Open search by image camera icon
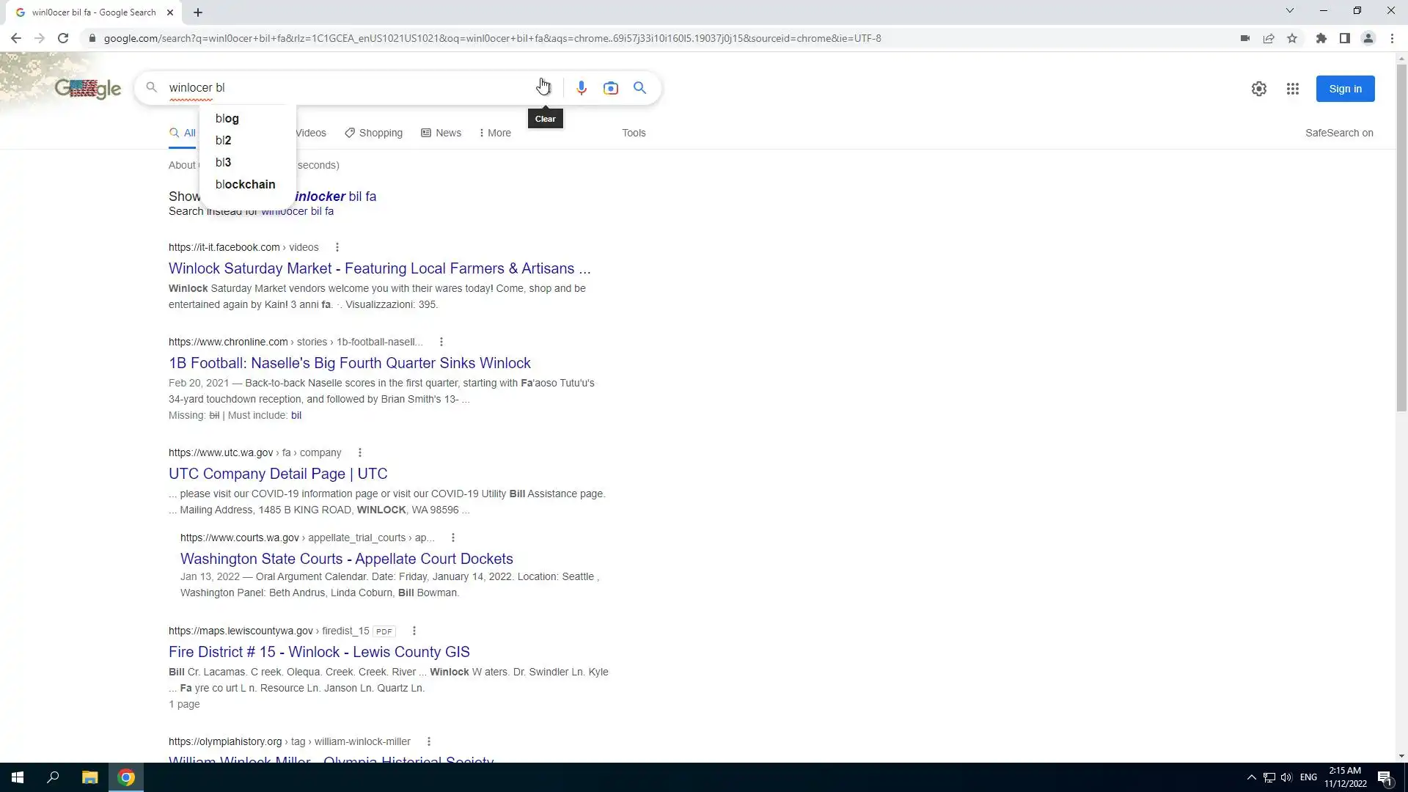Image resolution: width=1408 pixels, height=792 pixels. pyautogui.click(x=610, y=88)
